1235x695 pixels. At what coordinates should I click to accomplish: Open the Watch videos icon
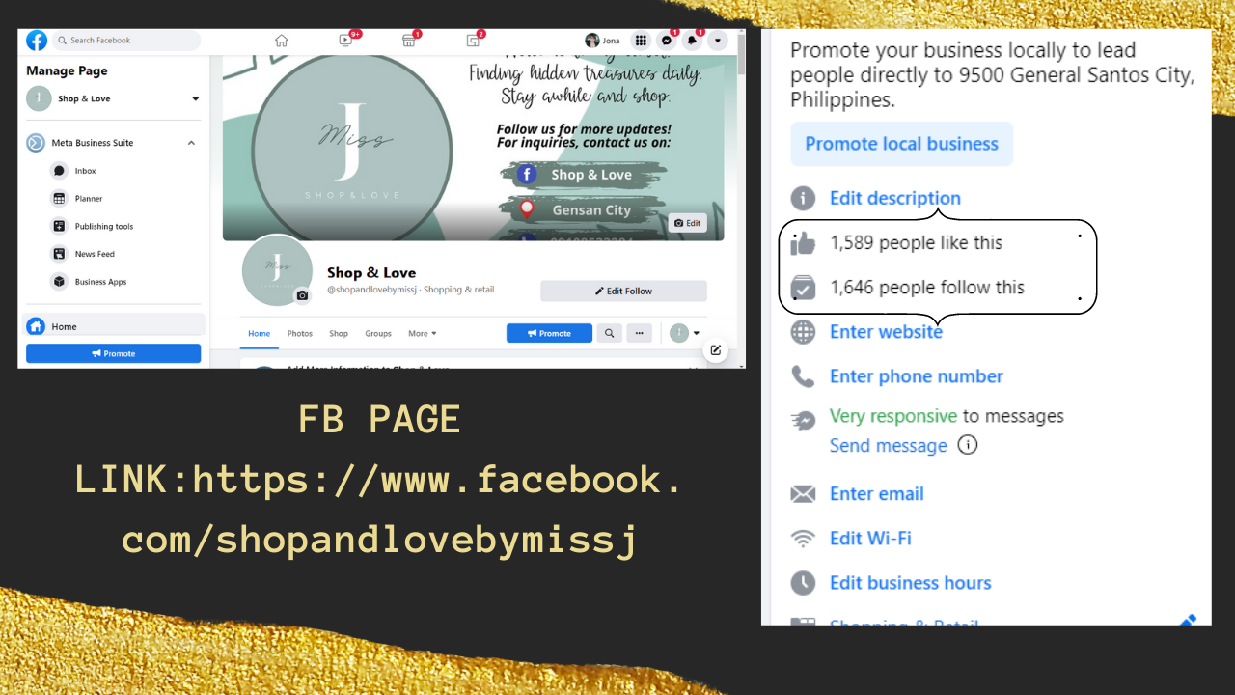coord(345,41)
